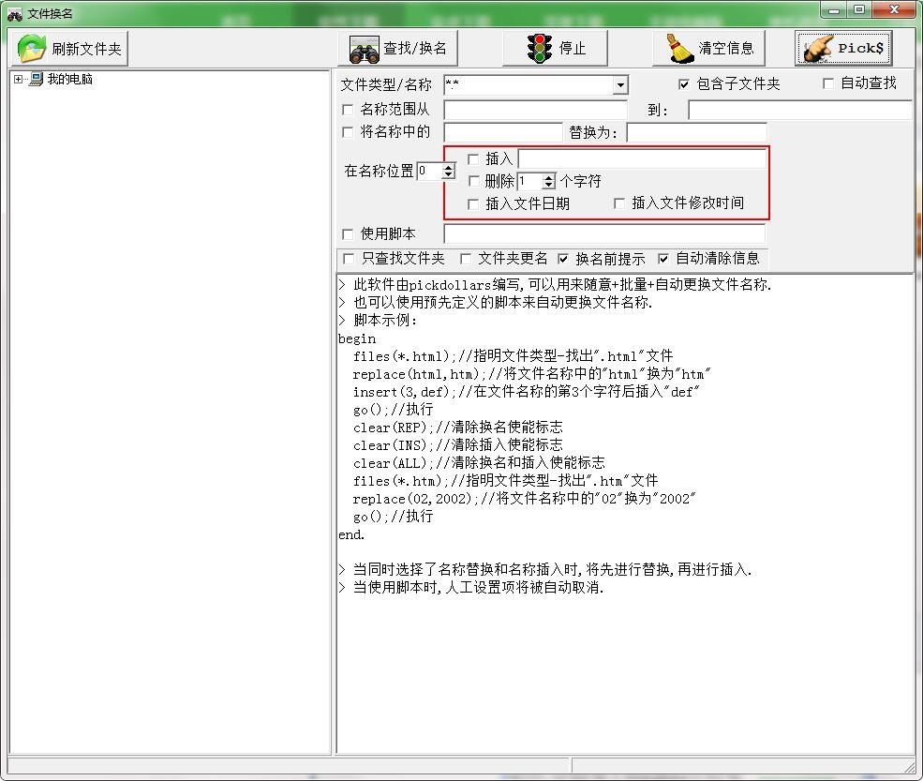The width and height of the screenshot is (923, 781).
Task: Enable the 只查找文件夹 checkbox
Action: point(349,259)
